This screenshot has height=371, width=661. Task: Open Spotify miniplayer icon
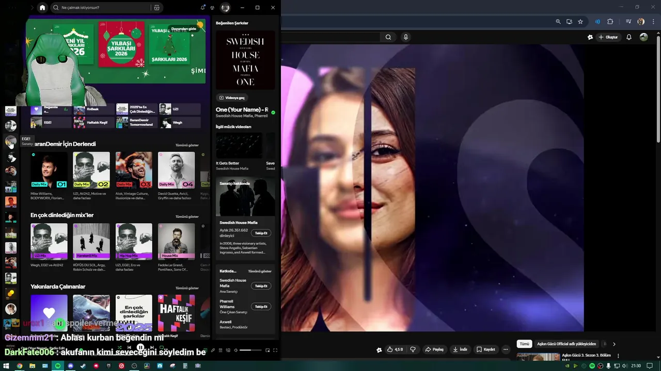pos(267,350)
